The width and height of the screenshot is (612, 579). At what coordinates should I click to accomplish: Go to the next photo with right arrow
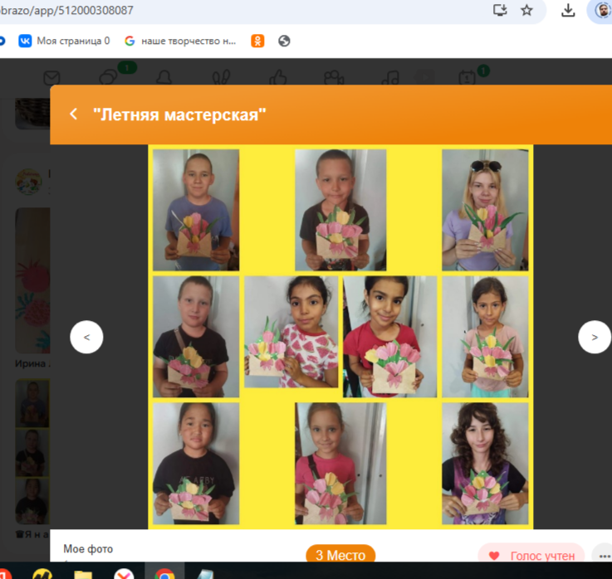tap(594, 338)
